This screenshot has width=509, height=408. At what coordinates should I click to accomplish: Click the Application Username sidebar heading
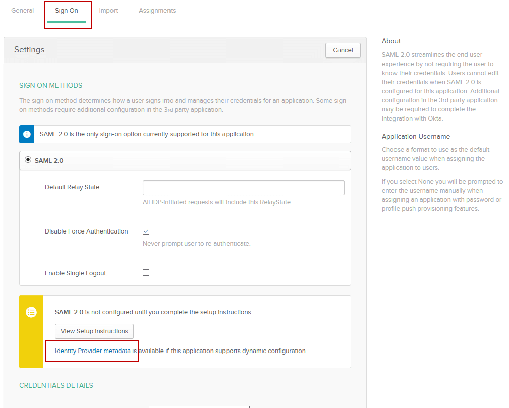[416, 137]
